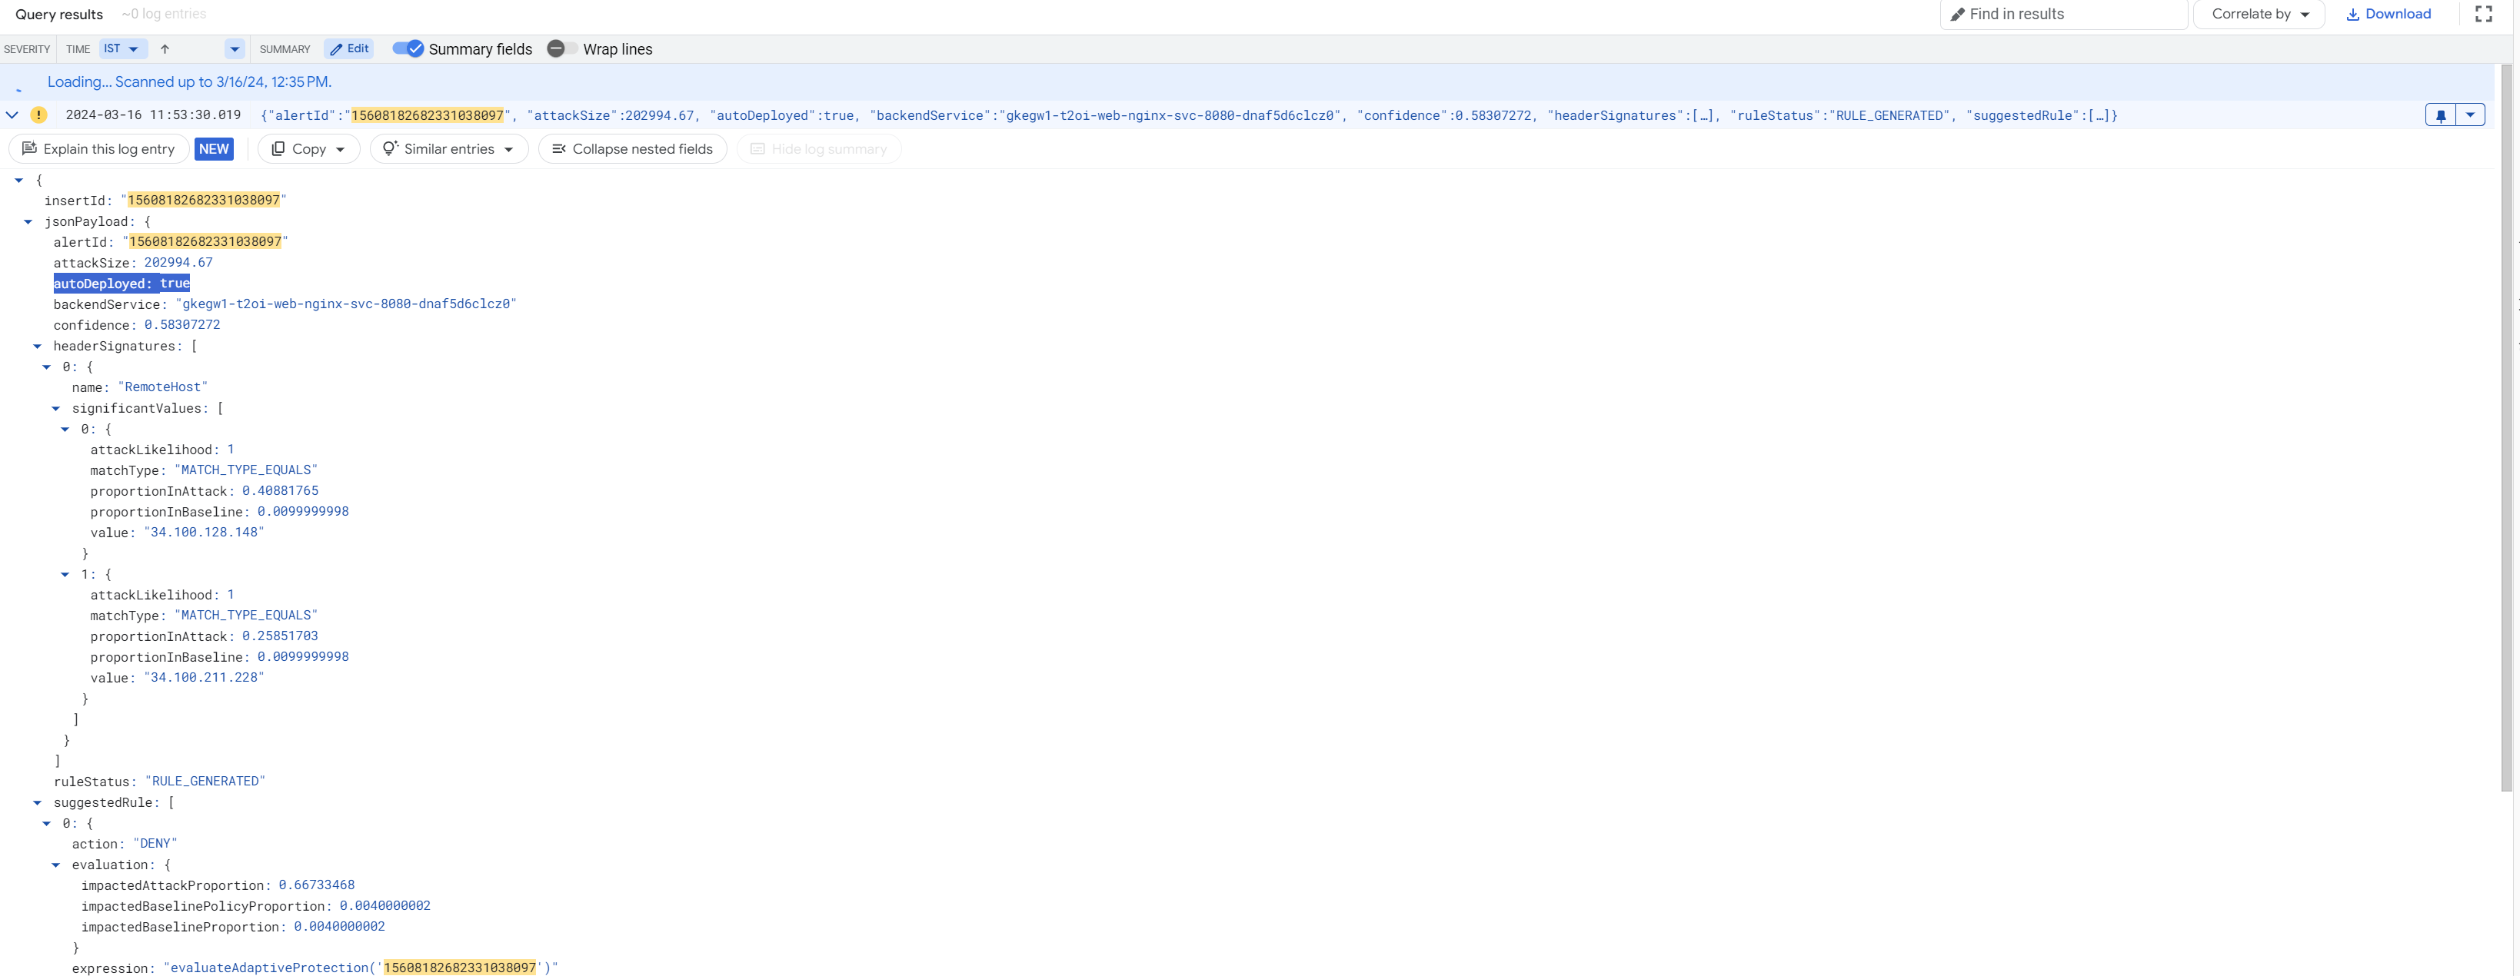Expand Query results to full screen

(x=2484, y=14)
